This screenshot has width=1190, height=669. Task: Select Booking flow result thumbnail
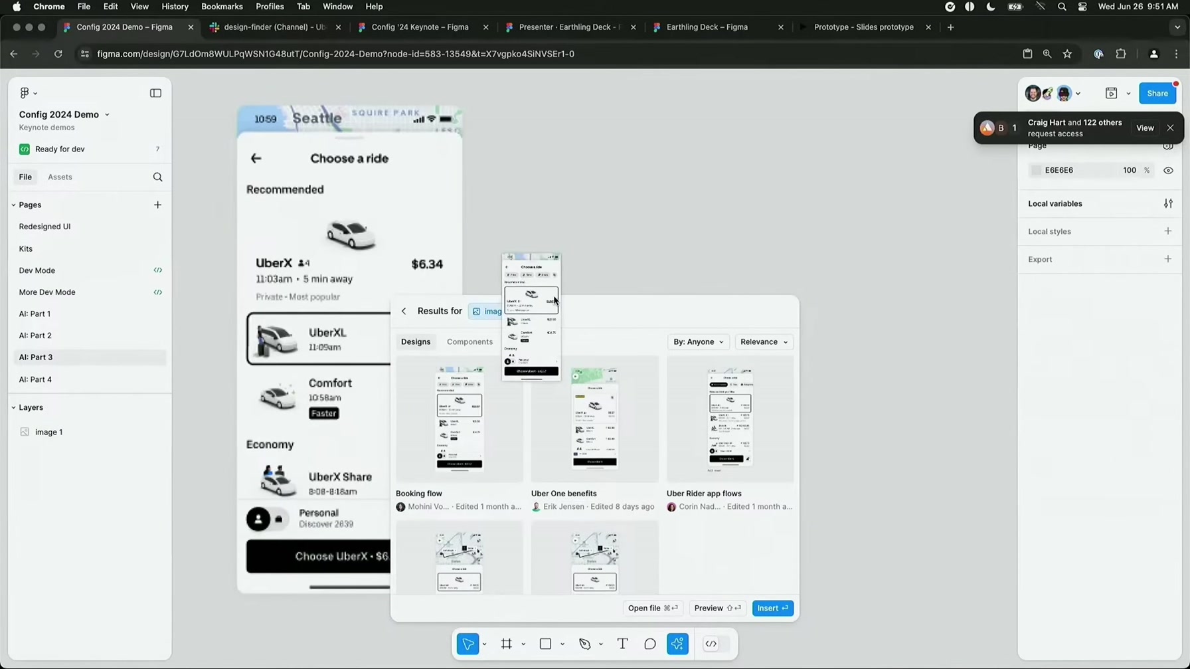460,419
